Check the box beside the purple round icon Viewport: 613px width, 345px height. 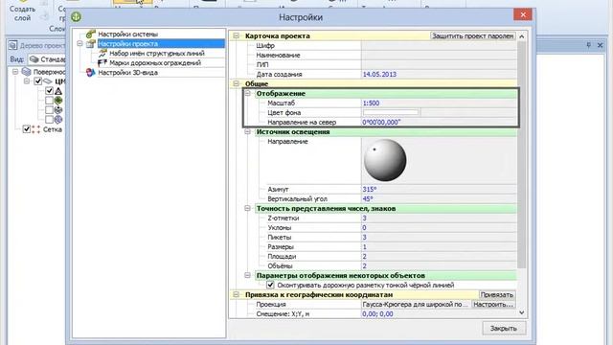(49, 120)
